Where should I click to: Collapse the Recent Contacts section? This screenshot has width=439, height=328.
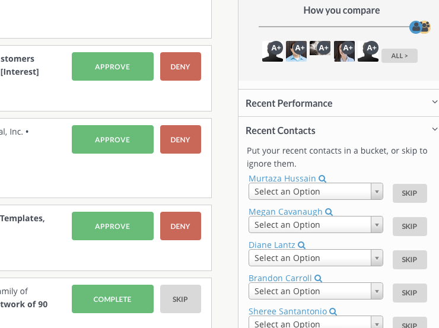(x=434, y=130)
